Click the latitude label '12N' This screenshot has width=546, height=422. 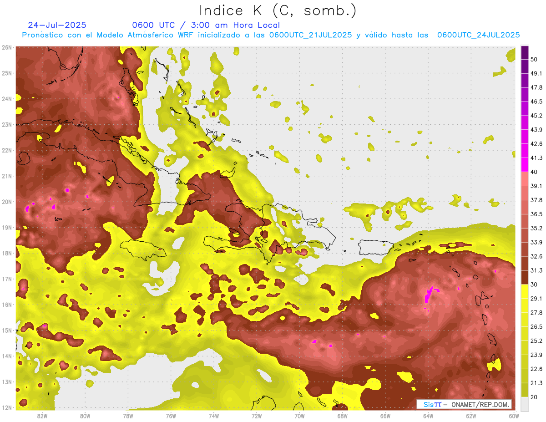pyautogui.click(x=7, y=407)
